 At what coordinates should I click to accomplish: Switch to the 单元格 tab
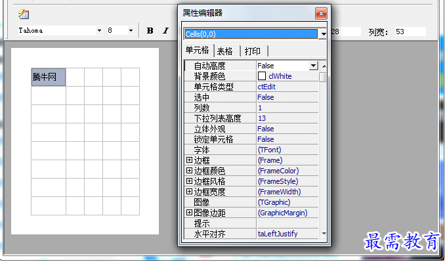tap(198, 51)
